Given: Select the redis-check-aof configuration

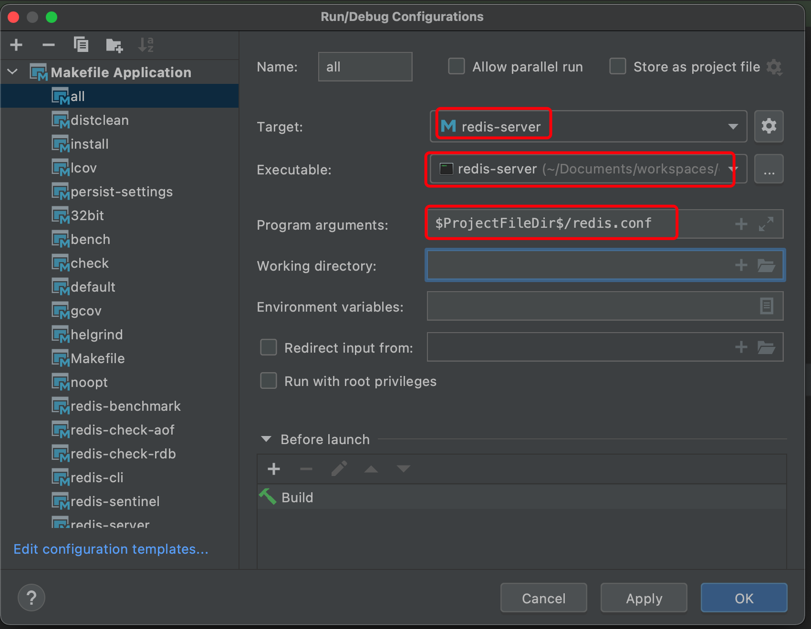Looking at the screenshot, I should [120, 430].
